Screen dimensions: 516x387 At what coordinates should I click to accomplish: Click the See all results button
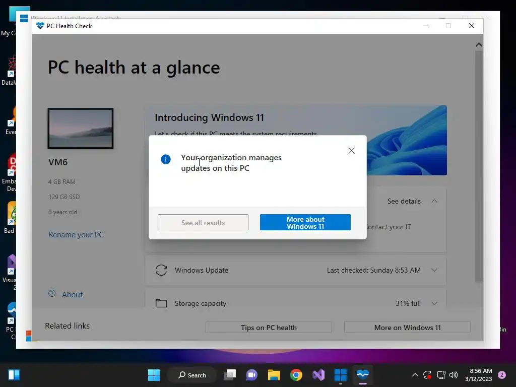(x=203, y=222)
